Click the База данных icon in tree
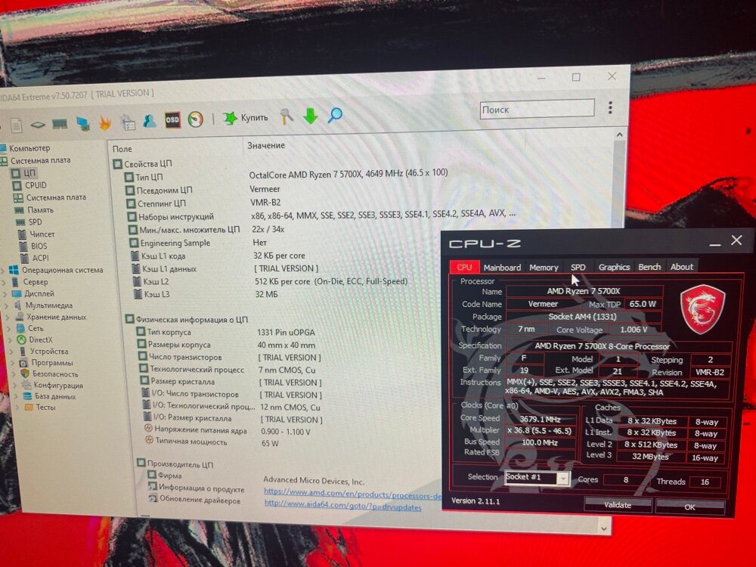 coord(27,396)
